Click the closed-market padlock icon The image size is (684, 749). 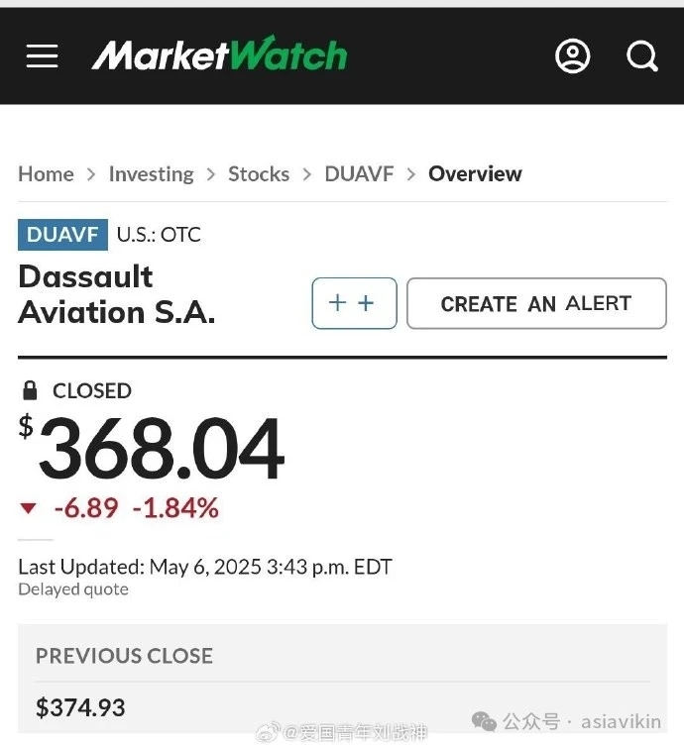pos(30,390)
